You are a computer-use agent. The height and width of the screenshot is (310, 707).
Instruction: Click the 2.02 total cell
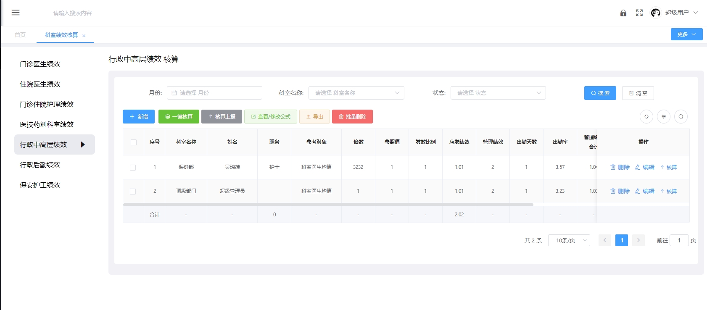click(459, 215)
